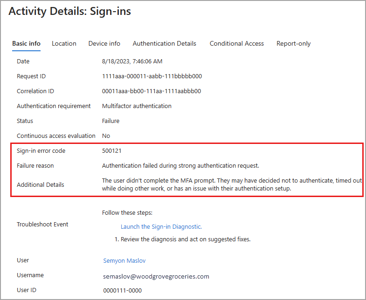Click the Correlation ID value
The height and width of the screenshot is (300, 366).
coord(151,91)
